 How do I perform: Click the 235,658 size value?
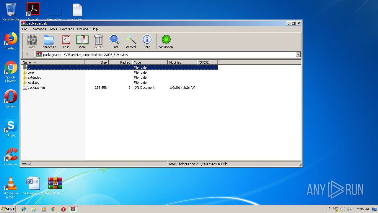coord(101,88)
